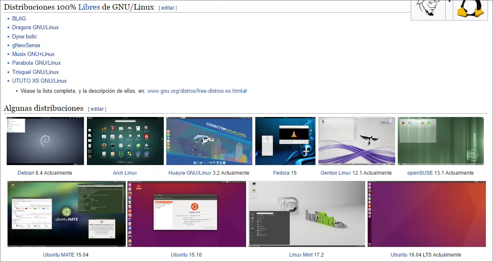Edit the Algunas distribuciones section
Viewport: 493px width, 262px height.
[x=97, y=109]
